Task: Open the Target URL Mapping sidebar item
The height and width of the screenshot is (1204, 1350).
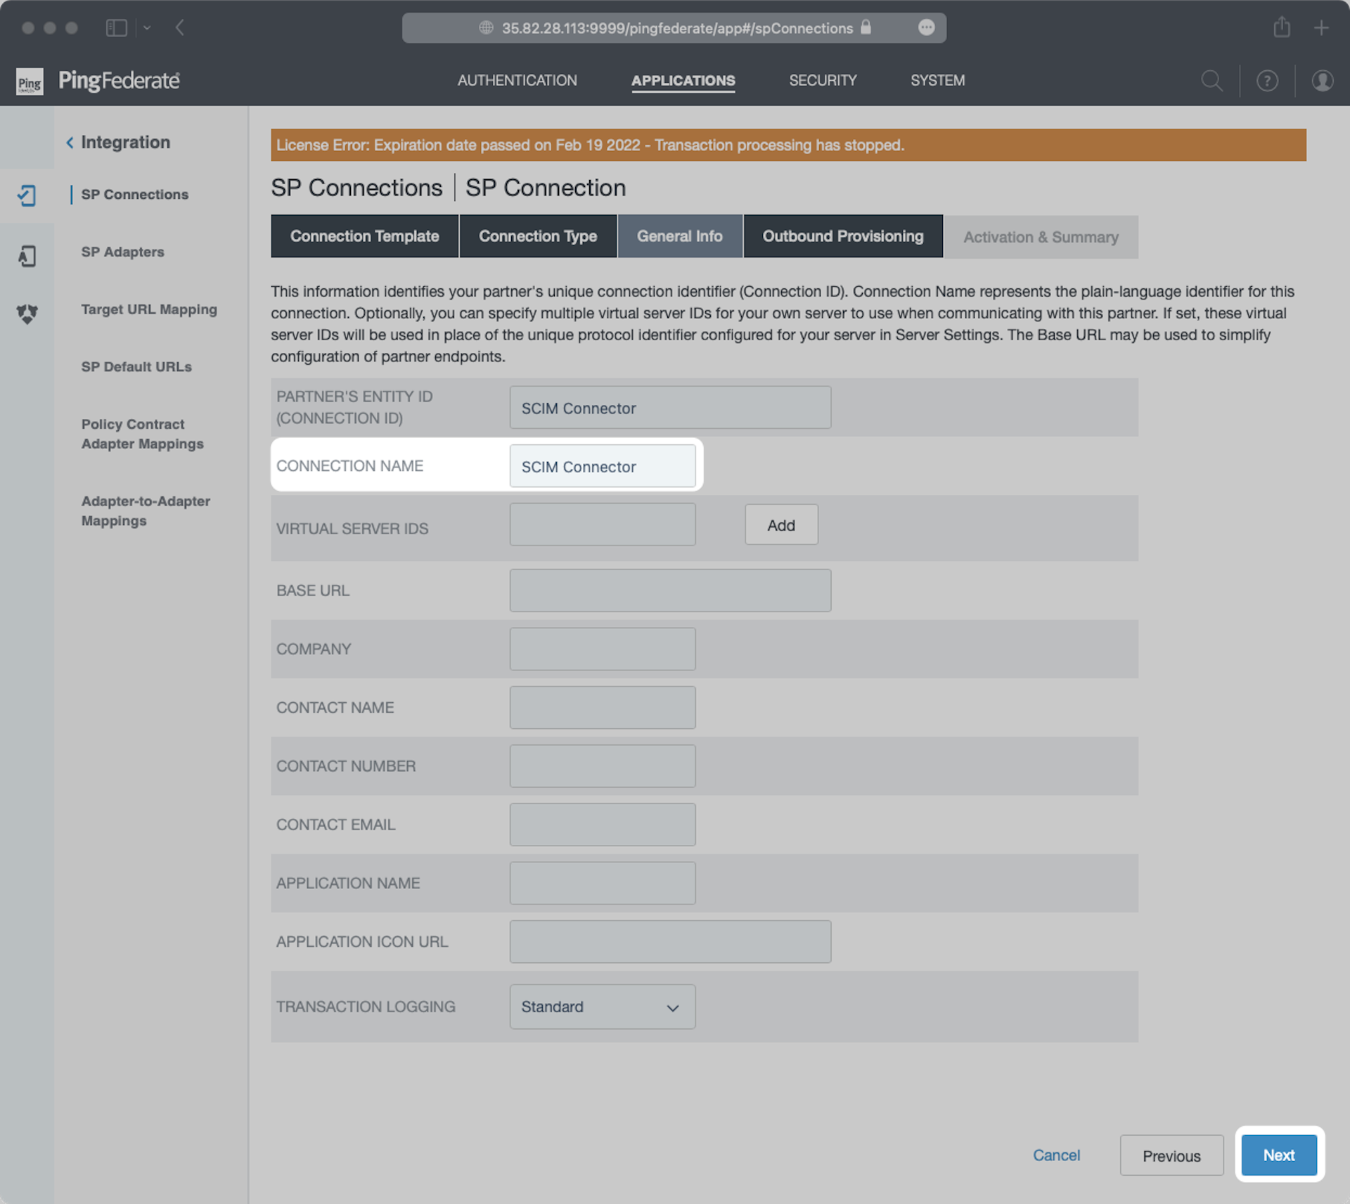Action: (x=149, y=309)
